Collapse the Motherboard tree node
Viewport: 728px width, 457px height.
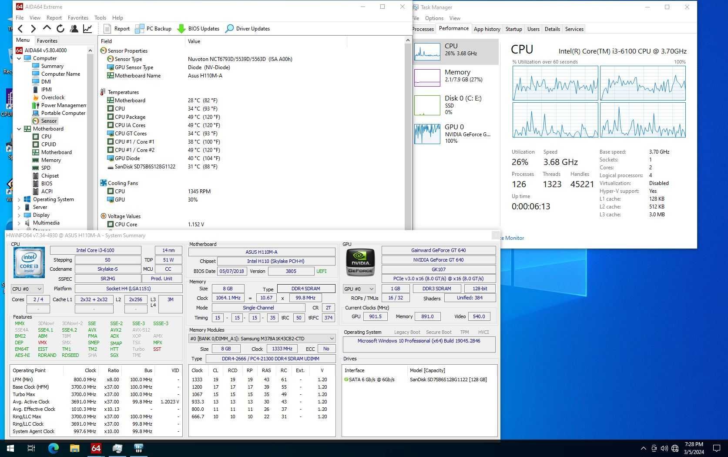pyautogui.click(x=19, y=129)
